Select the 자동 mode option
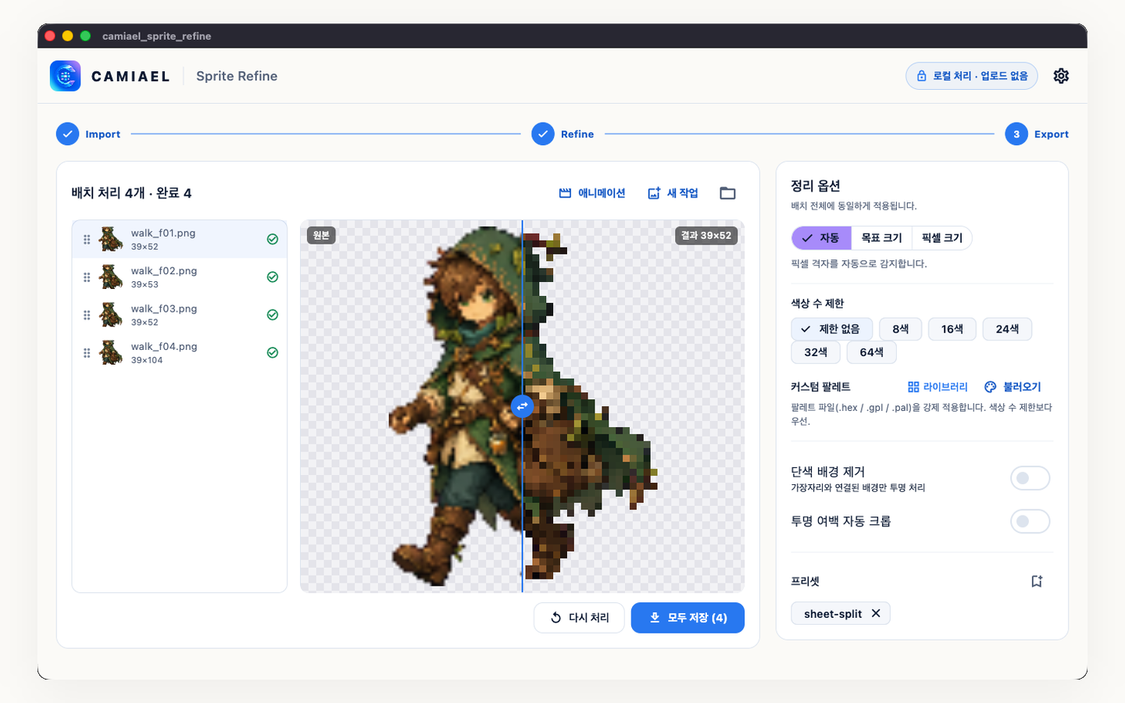This screenshot has width=1125, height=703. [x=821, y=238]
